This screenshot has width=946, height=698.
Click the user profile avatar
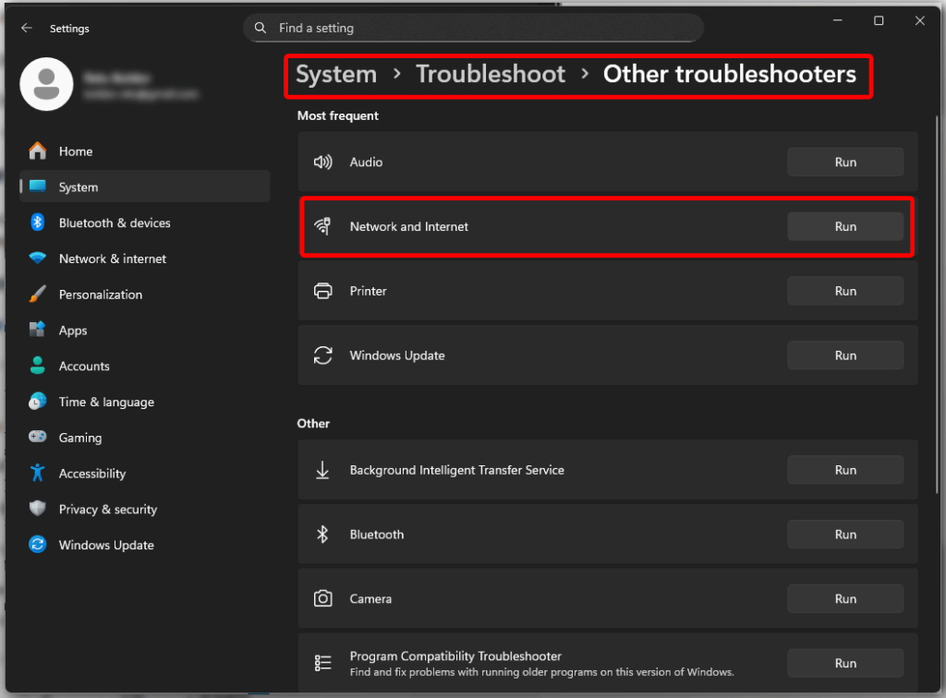click(x=46, y=84)
